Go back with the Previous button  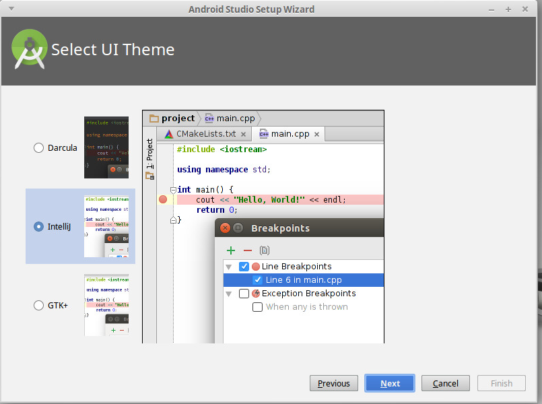point(333,383)
